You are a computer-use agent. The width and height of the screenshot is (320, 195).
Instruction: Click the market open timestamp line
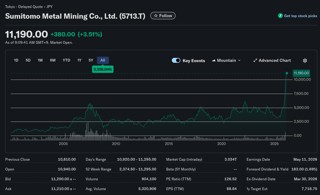39,43
